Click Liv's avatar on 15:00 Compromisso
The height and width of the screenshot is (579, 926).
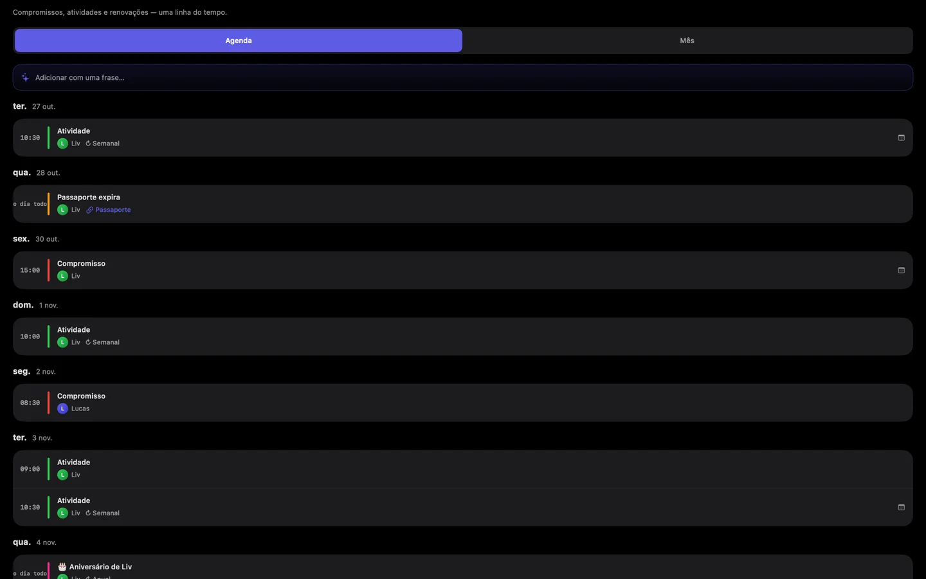point(62,276)
